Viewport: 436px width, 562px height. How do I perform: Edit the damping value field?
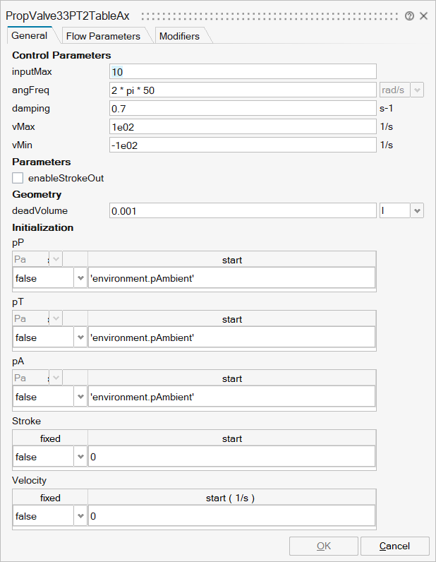tap(243, 108)
